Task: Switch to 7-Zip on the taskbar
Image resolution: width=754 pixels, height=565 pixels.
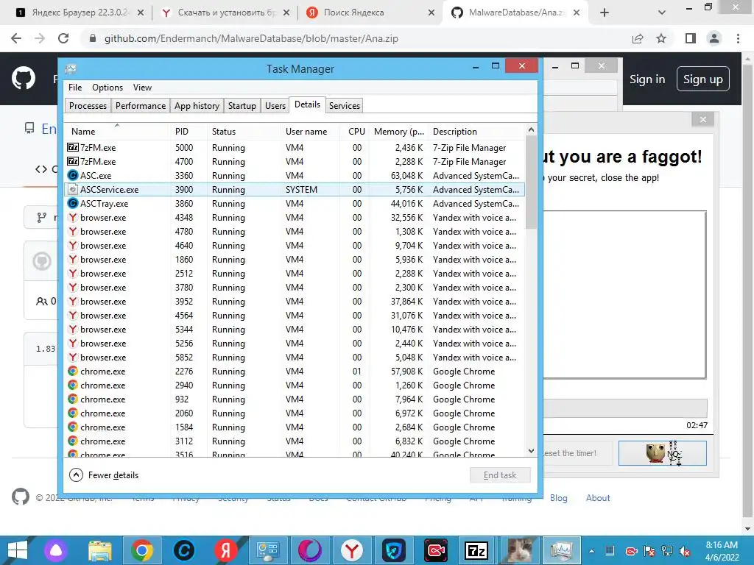Action: (477, 550)
